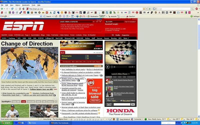Click the XML RSS badge in ESPNEWS Headlines

98,66
